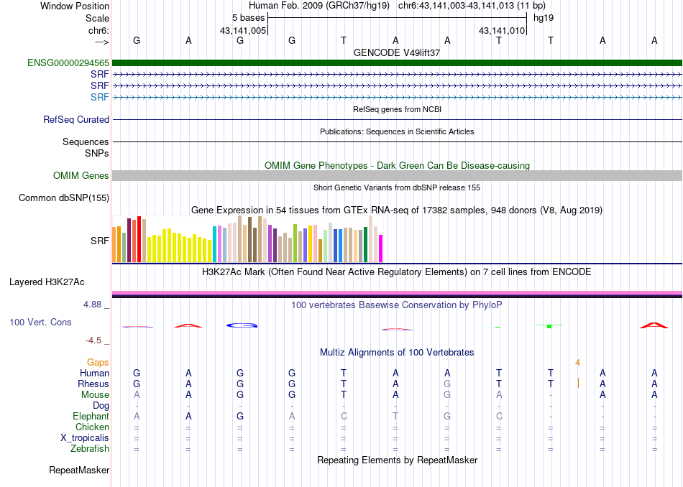Viewport: 683px width, 487px height.
Task: Click the 43,141,005 position marker
Action: click(243, 30)
